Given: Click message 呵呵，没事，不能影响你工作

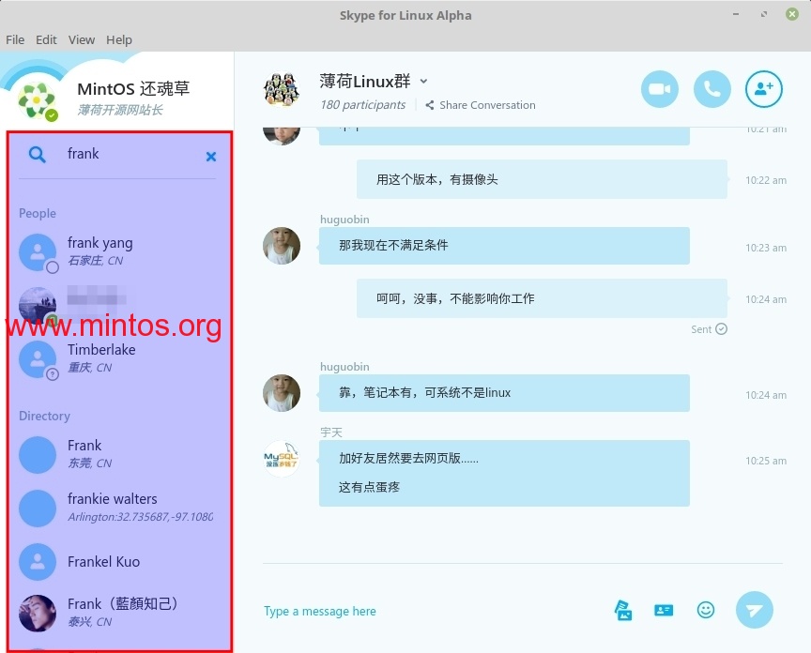Looking at the screenshot, I should (542, 298).
